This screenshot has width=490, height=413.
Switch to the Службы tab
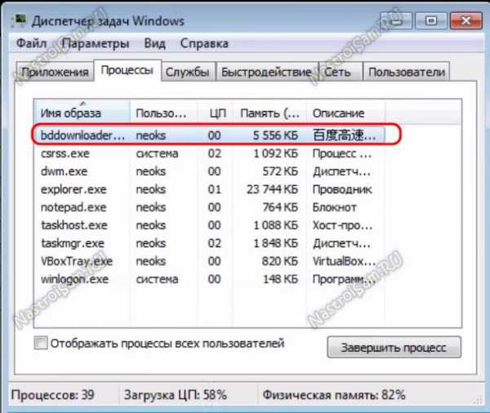188,72
